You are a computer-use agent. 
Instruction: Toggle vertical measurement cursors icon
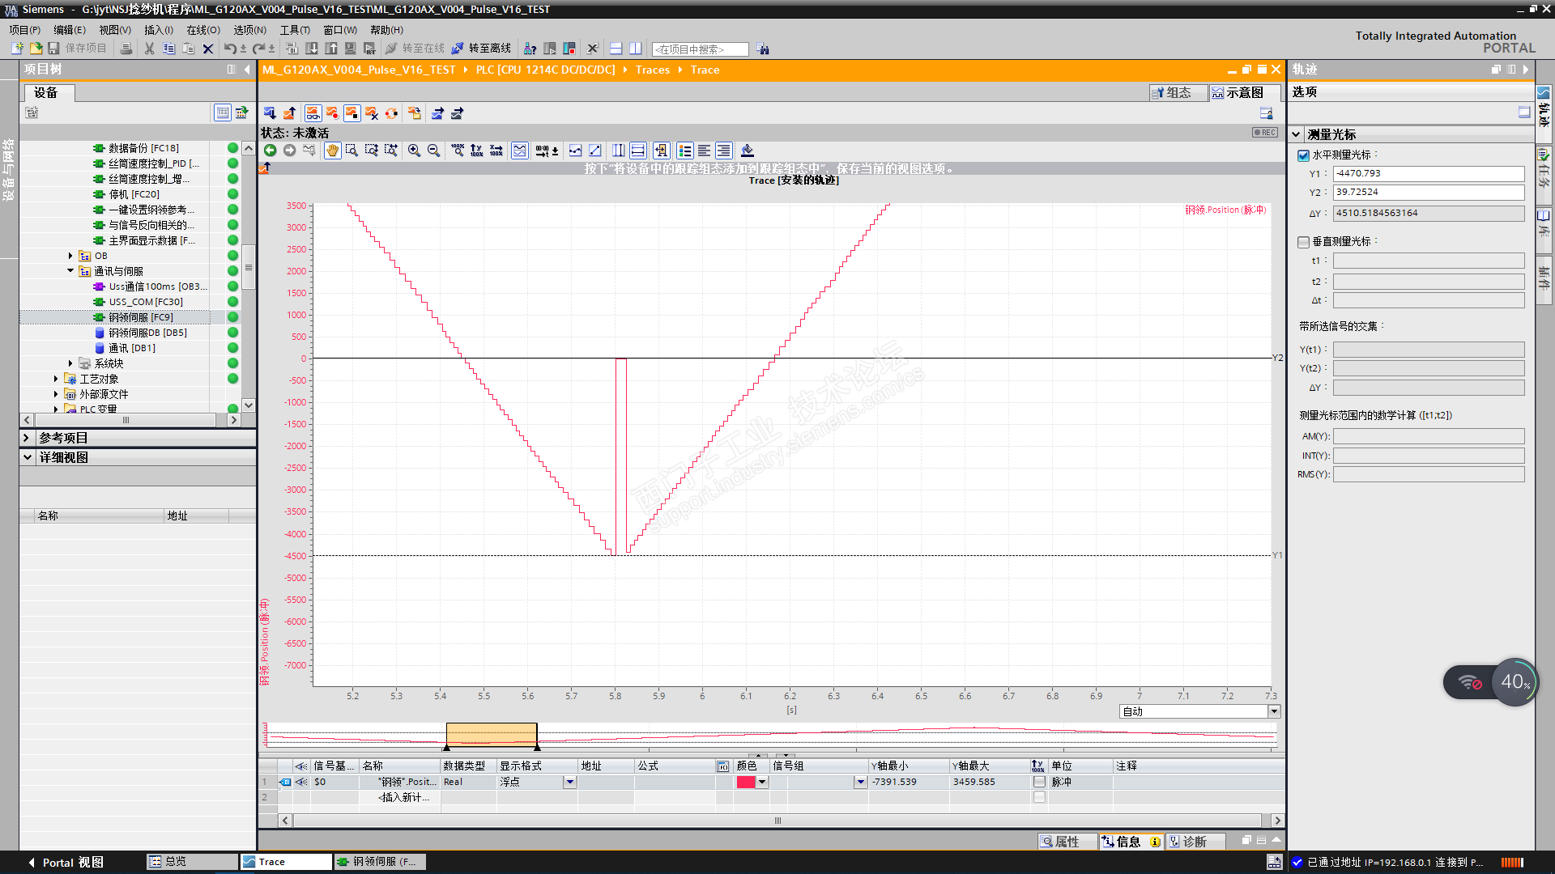pos(618,151)
